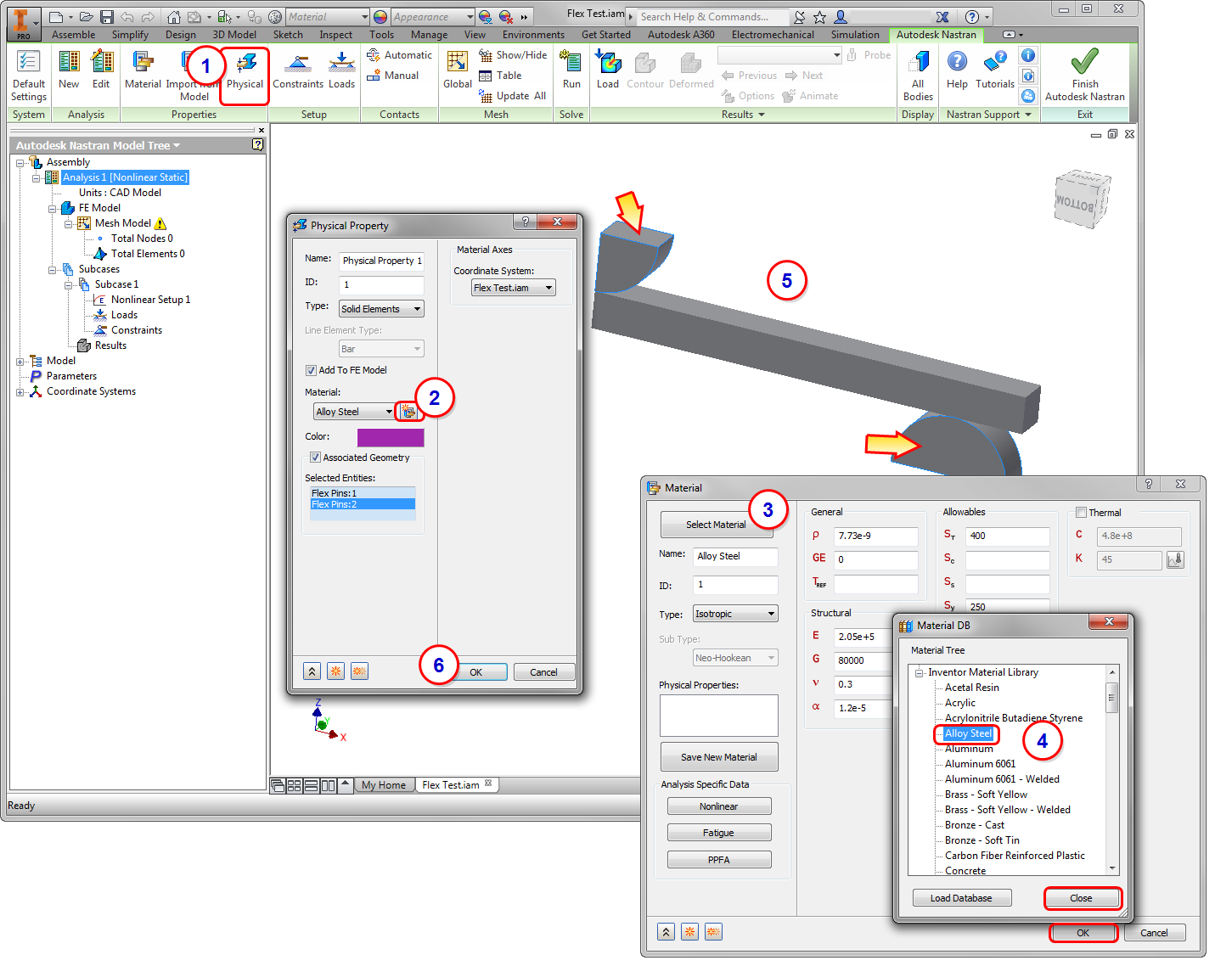Click the Material Tree vertical scrollbar
This screenshot has width=1215, height=966.
point(1112,769)
